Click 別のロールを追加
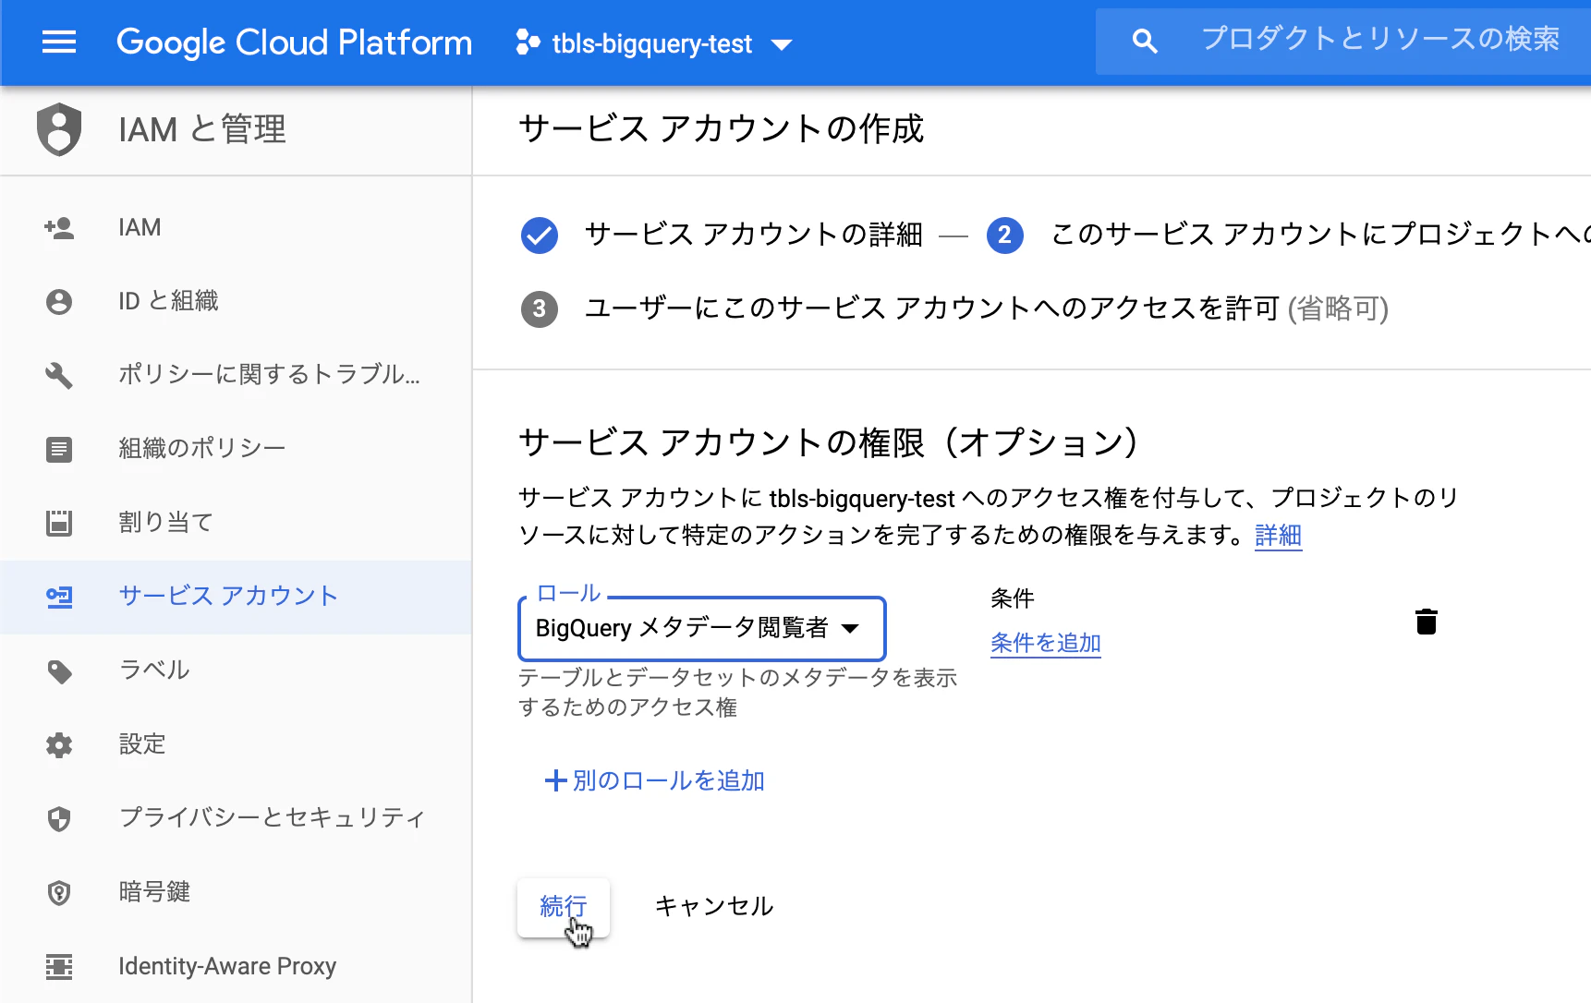This screenshot has width=1591, height=1003. coord(655,781)
